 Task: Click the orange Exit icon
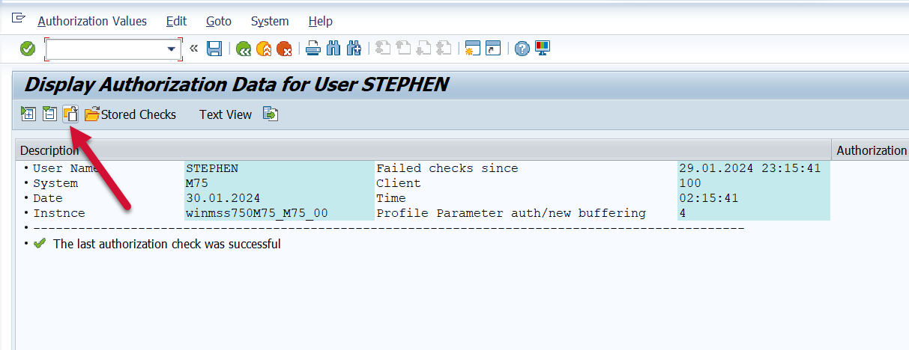(x=264, y=49)
